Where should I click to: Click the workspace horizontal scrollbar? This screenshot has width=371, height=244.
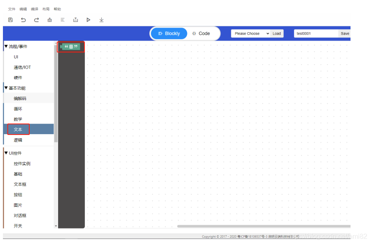tap(264, 226)
